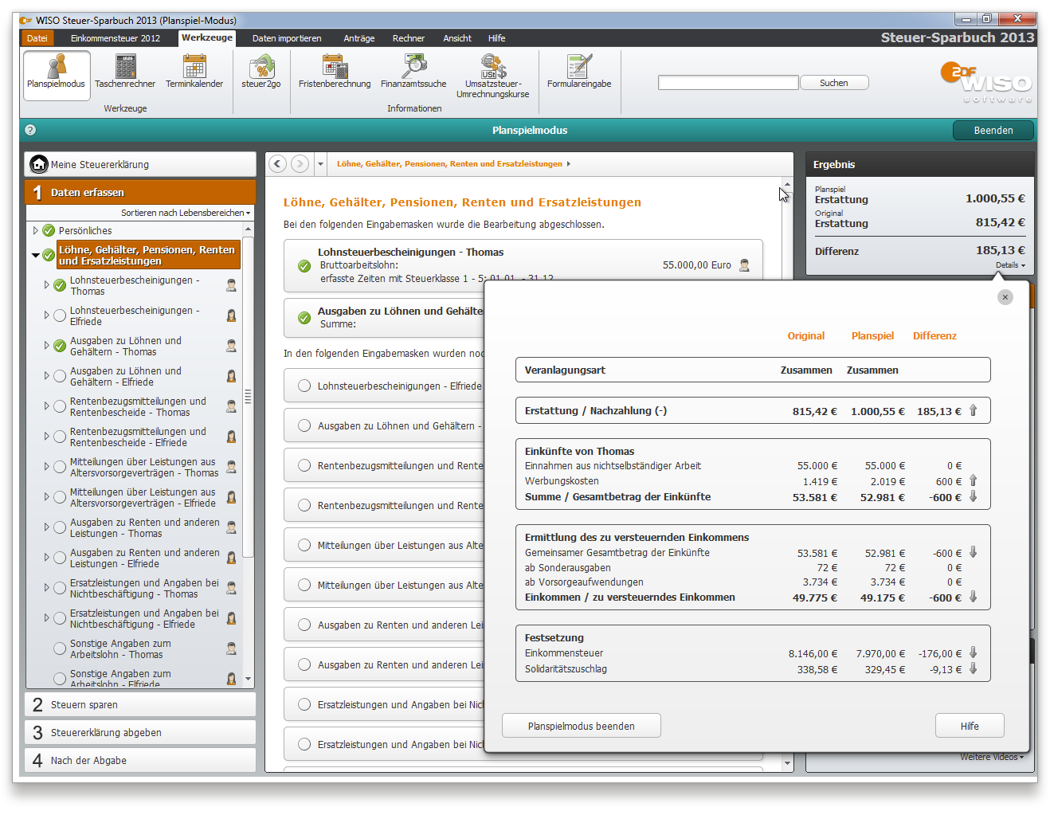Expand the Persönliches tree node
Image resolution: width=1050 pixels, height=815 pixels.
[36, 231]
